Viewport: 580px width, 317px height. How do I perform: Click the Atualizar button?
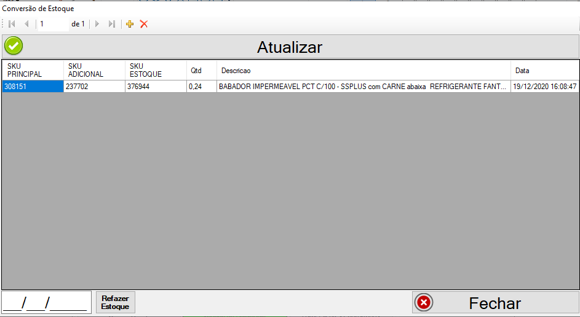[x=290, y=47]
